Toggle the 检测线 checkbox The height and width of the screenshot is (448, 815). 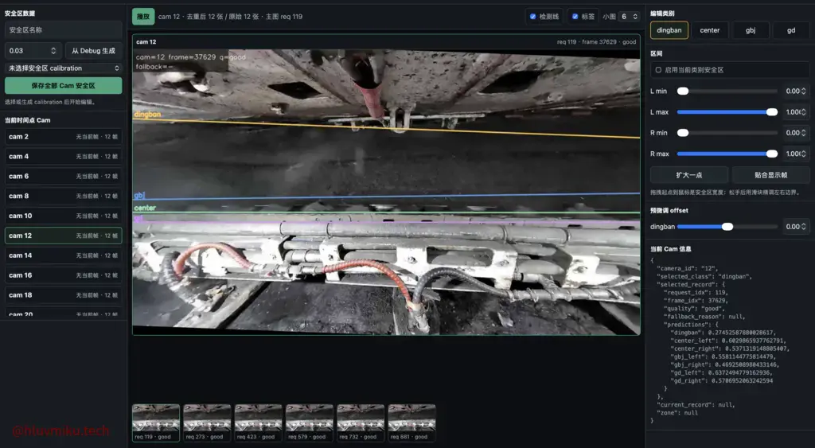(x=532, y=17)
